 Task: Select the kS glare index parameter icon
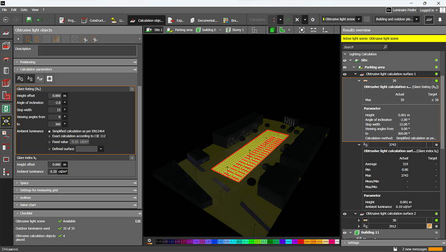[x=30, y=79]
